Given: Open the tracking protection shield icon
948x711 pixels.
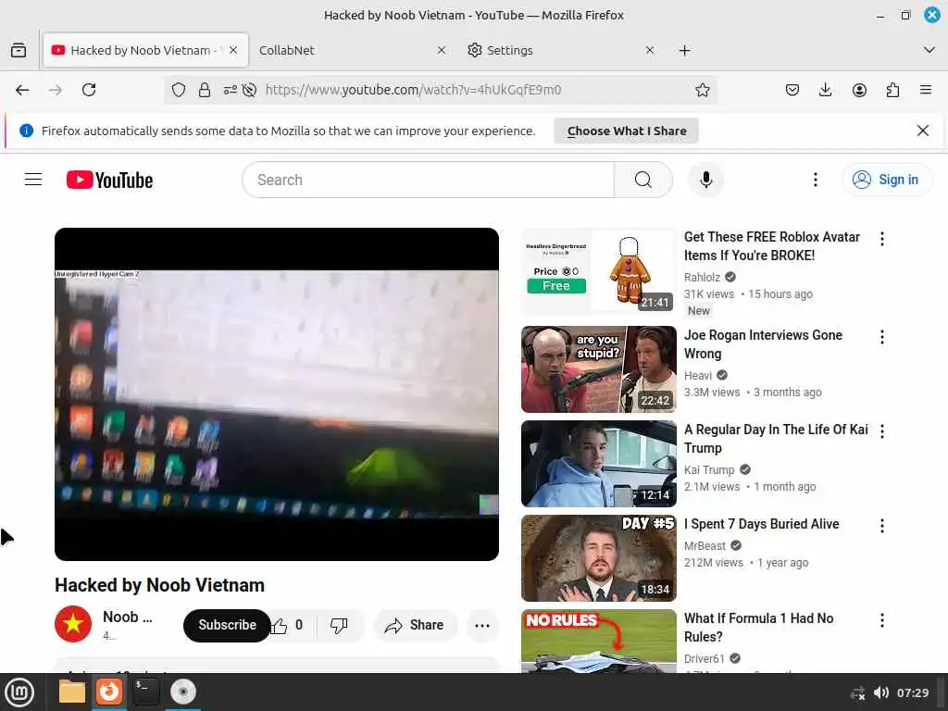Looking at the screenshot, I should (x=179, y=90).
